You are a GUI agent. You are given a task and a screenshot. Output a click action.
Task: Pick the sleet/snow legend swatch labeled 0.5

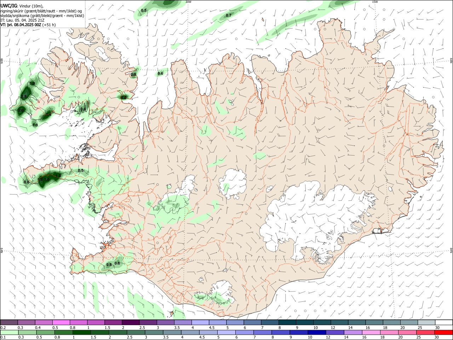click(61, 322)
